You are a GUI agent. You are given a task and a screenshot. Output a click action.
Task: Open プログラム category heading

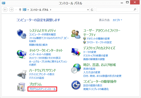click(x=35, y=84)
